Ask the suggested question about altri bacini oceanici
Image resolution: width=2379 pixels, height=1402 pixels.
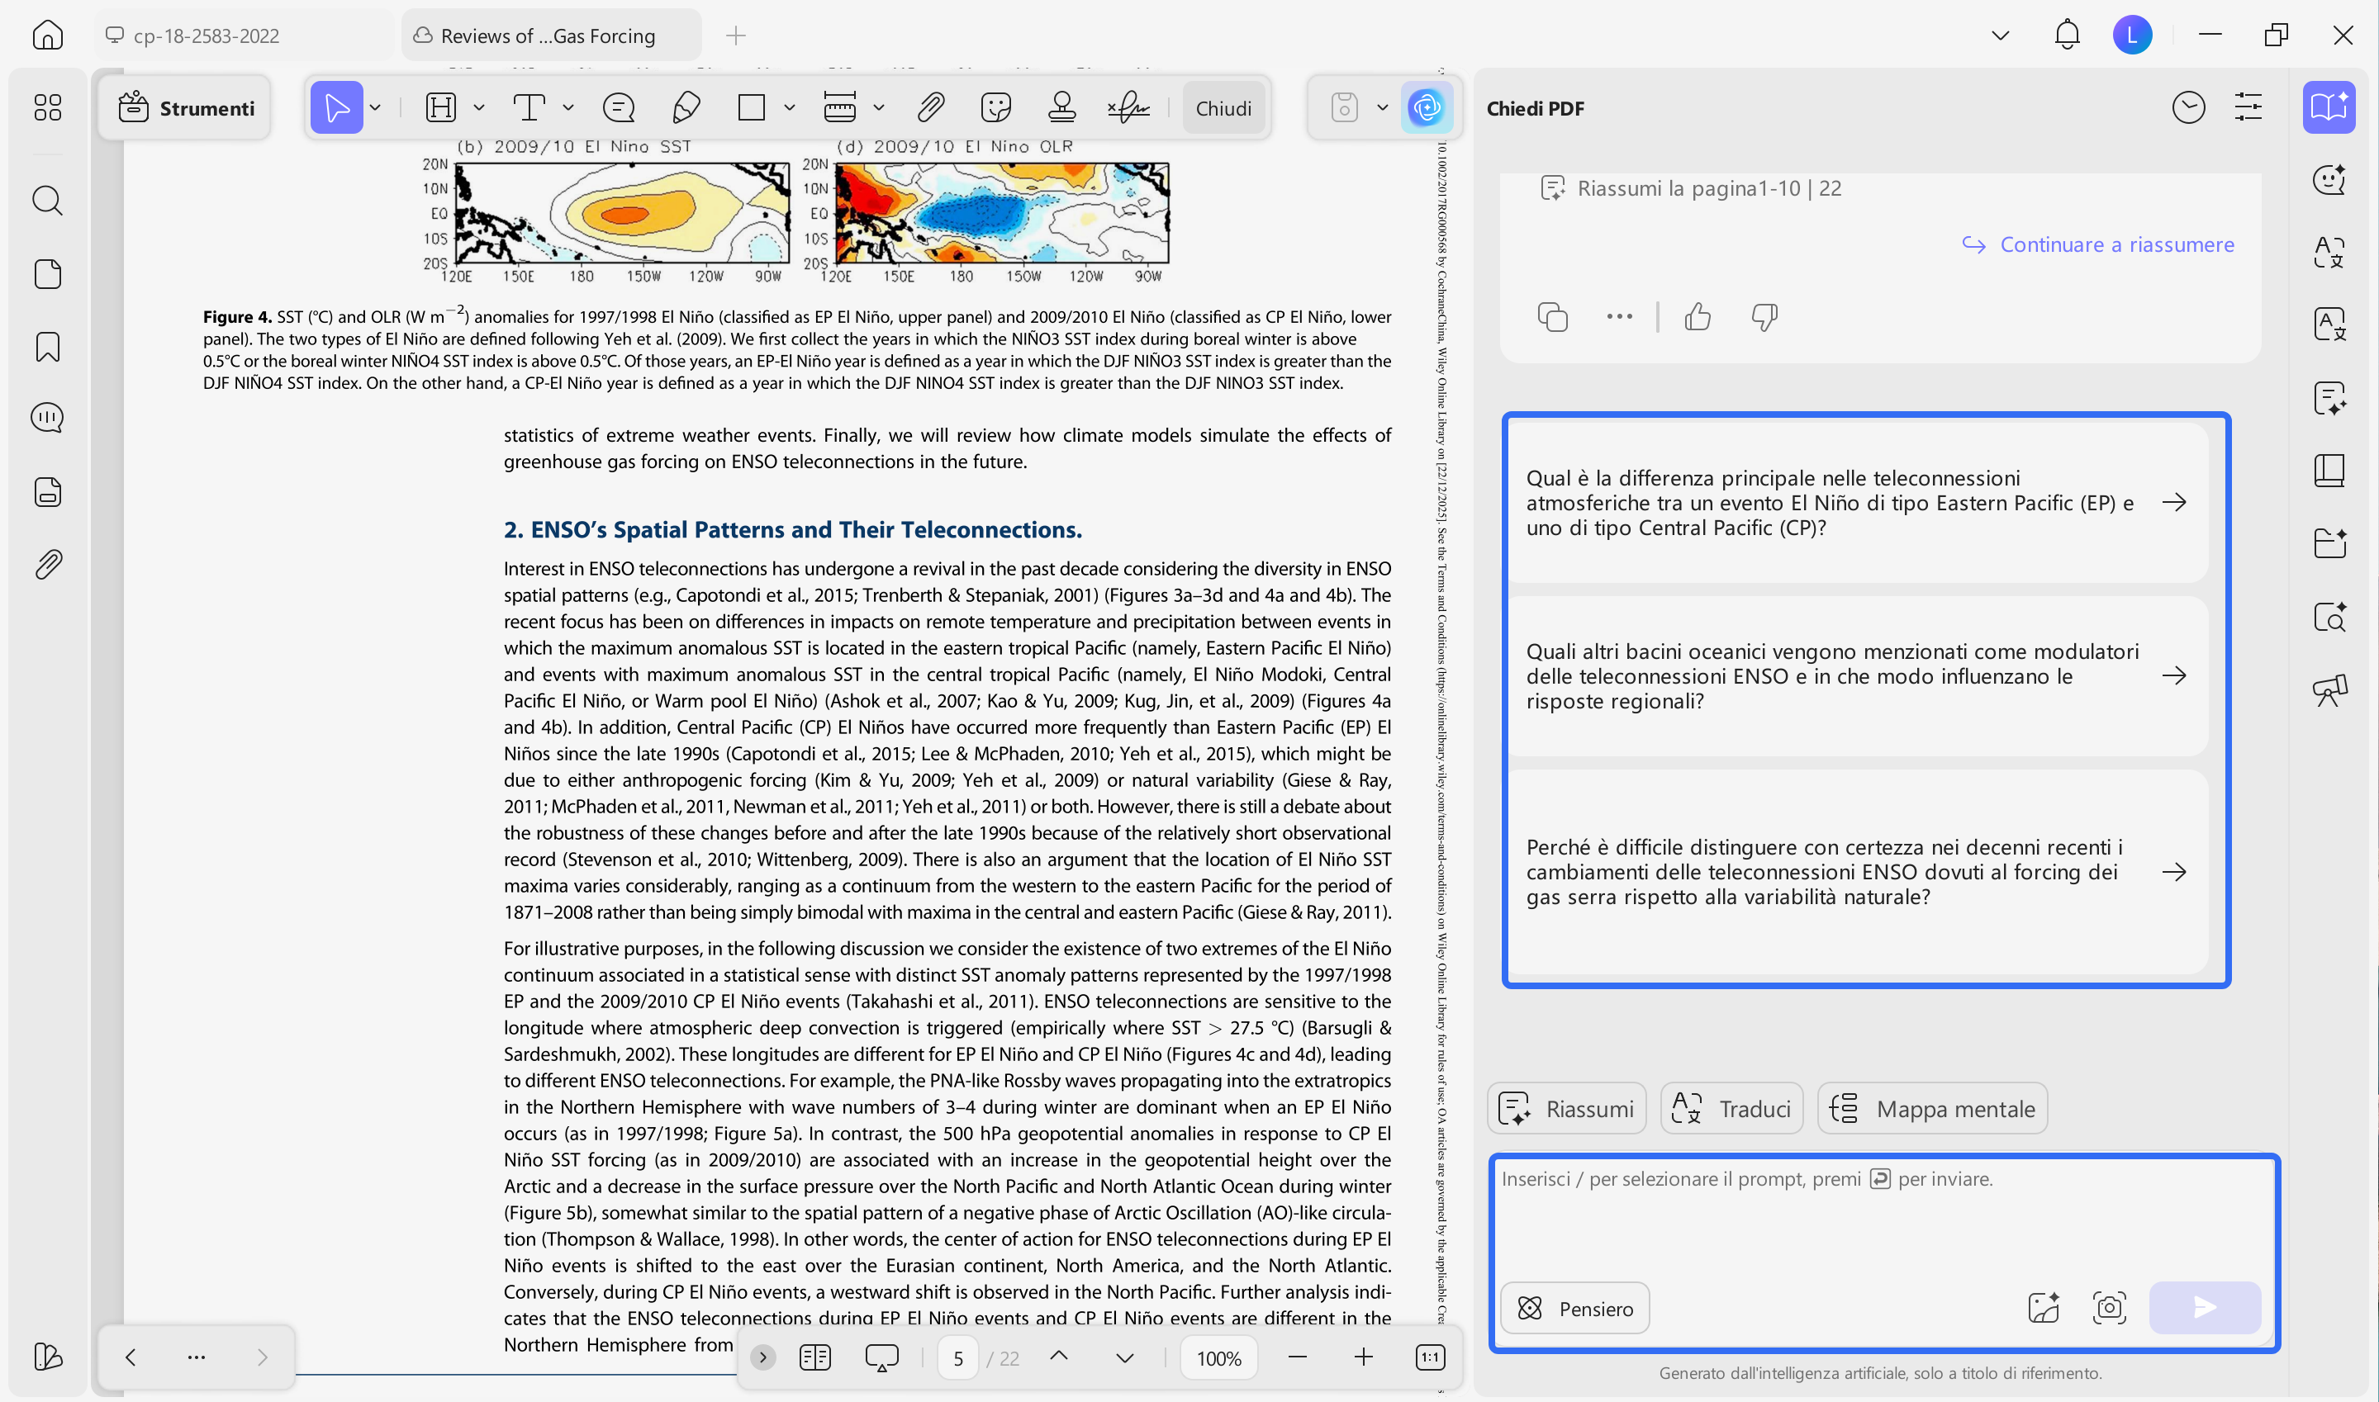click(x=1857, y=676)
